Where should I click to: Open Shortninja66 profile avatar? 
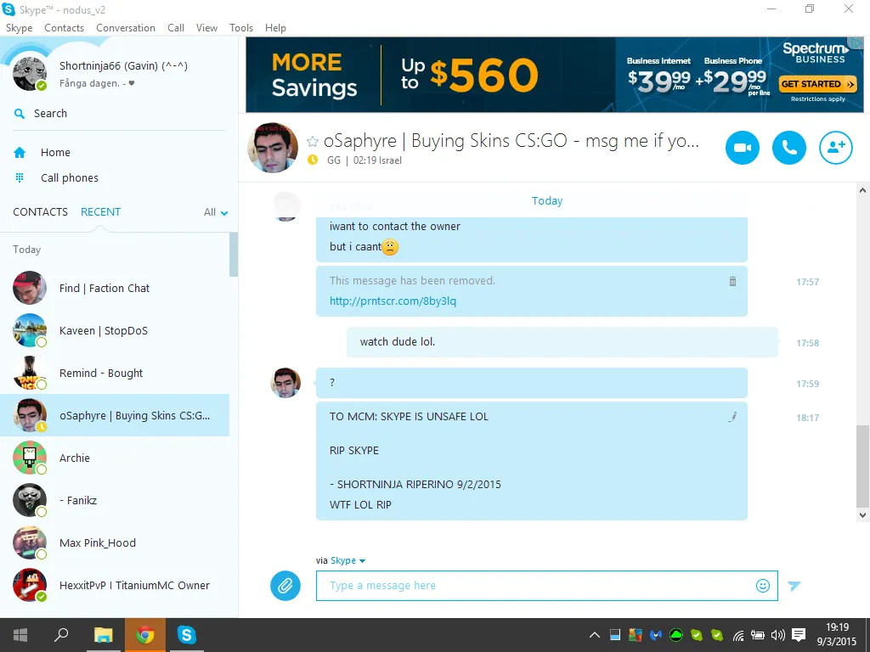30,74
